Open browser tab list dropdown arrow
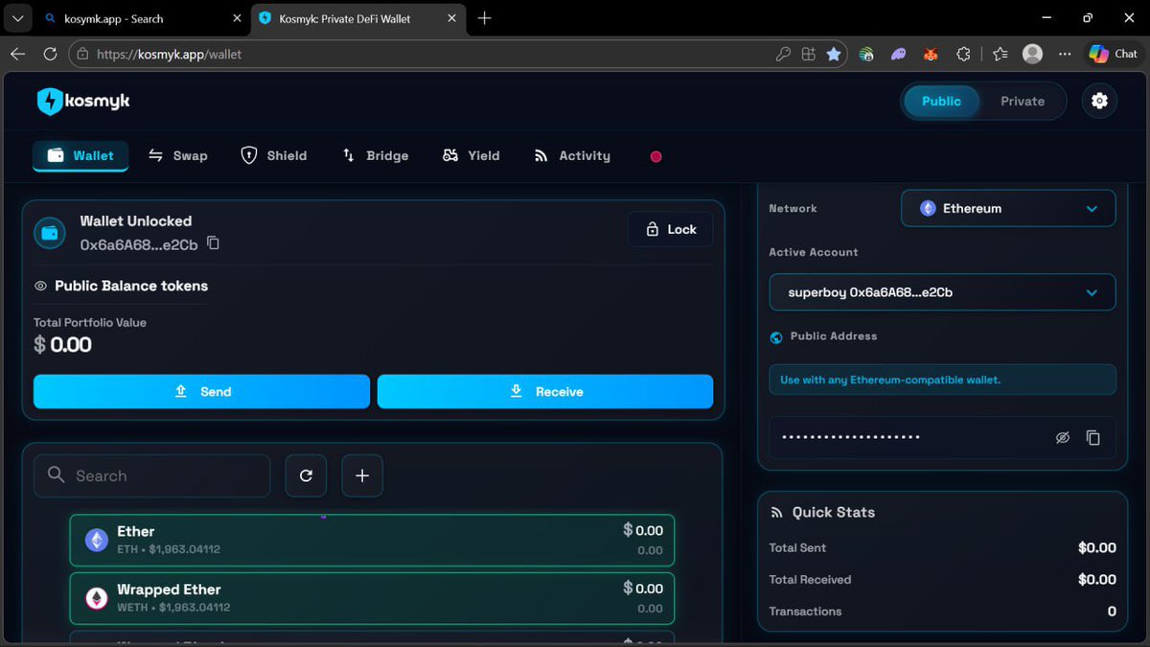This screenshot has width=1150, height=647. 17,18
